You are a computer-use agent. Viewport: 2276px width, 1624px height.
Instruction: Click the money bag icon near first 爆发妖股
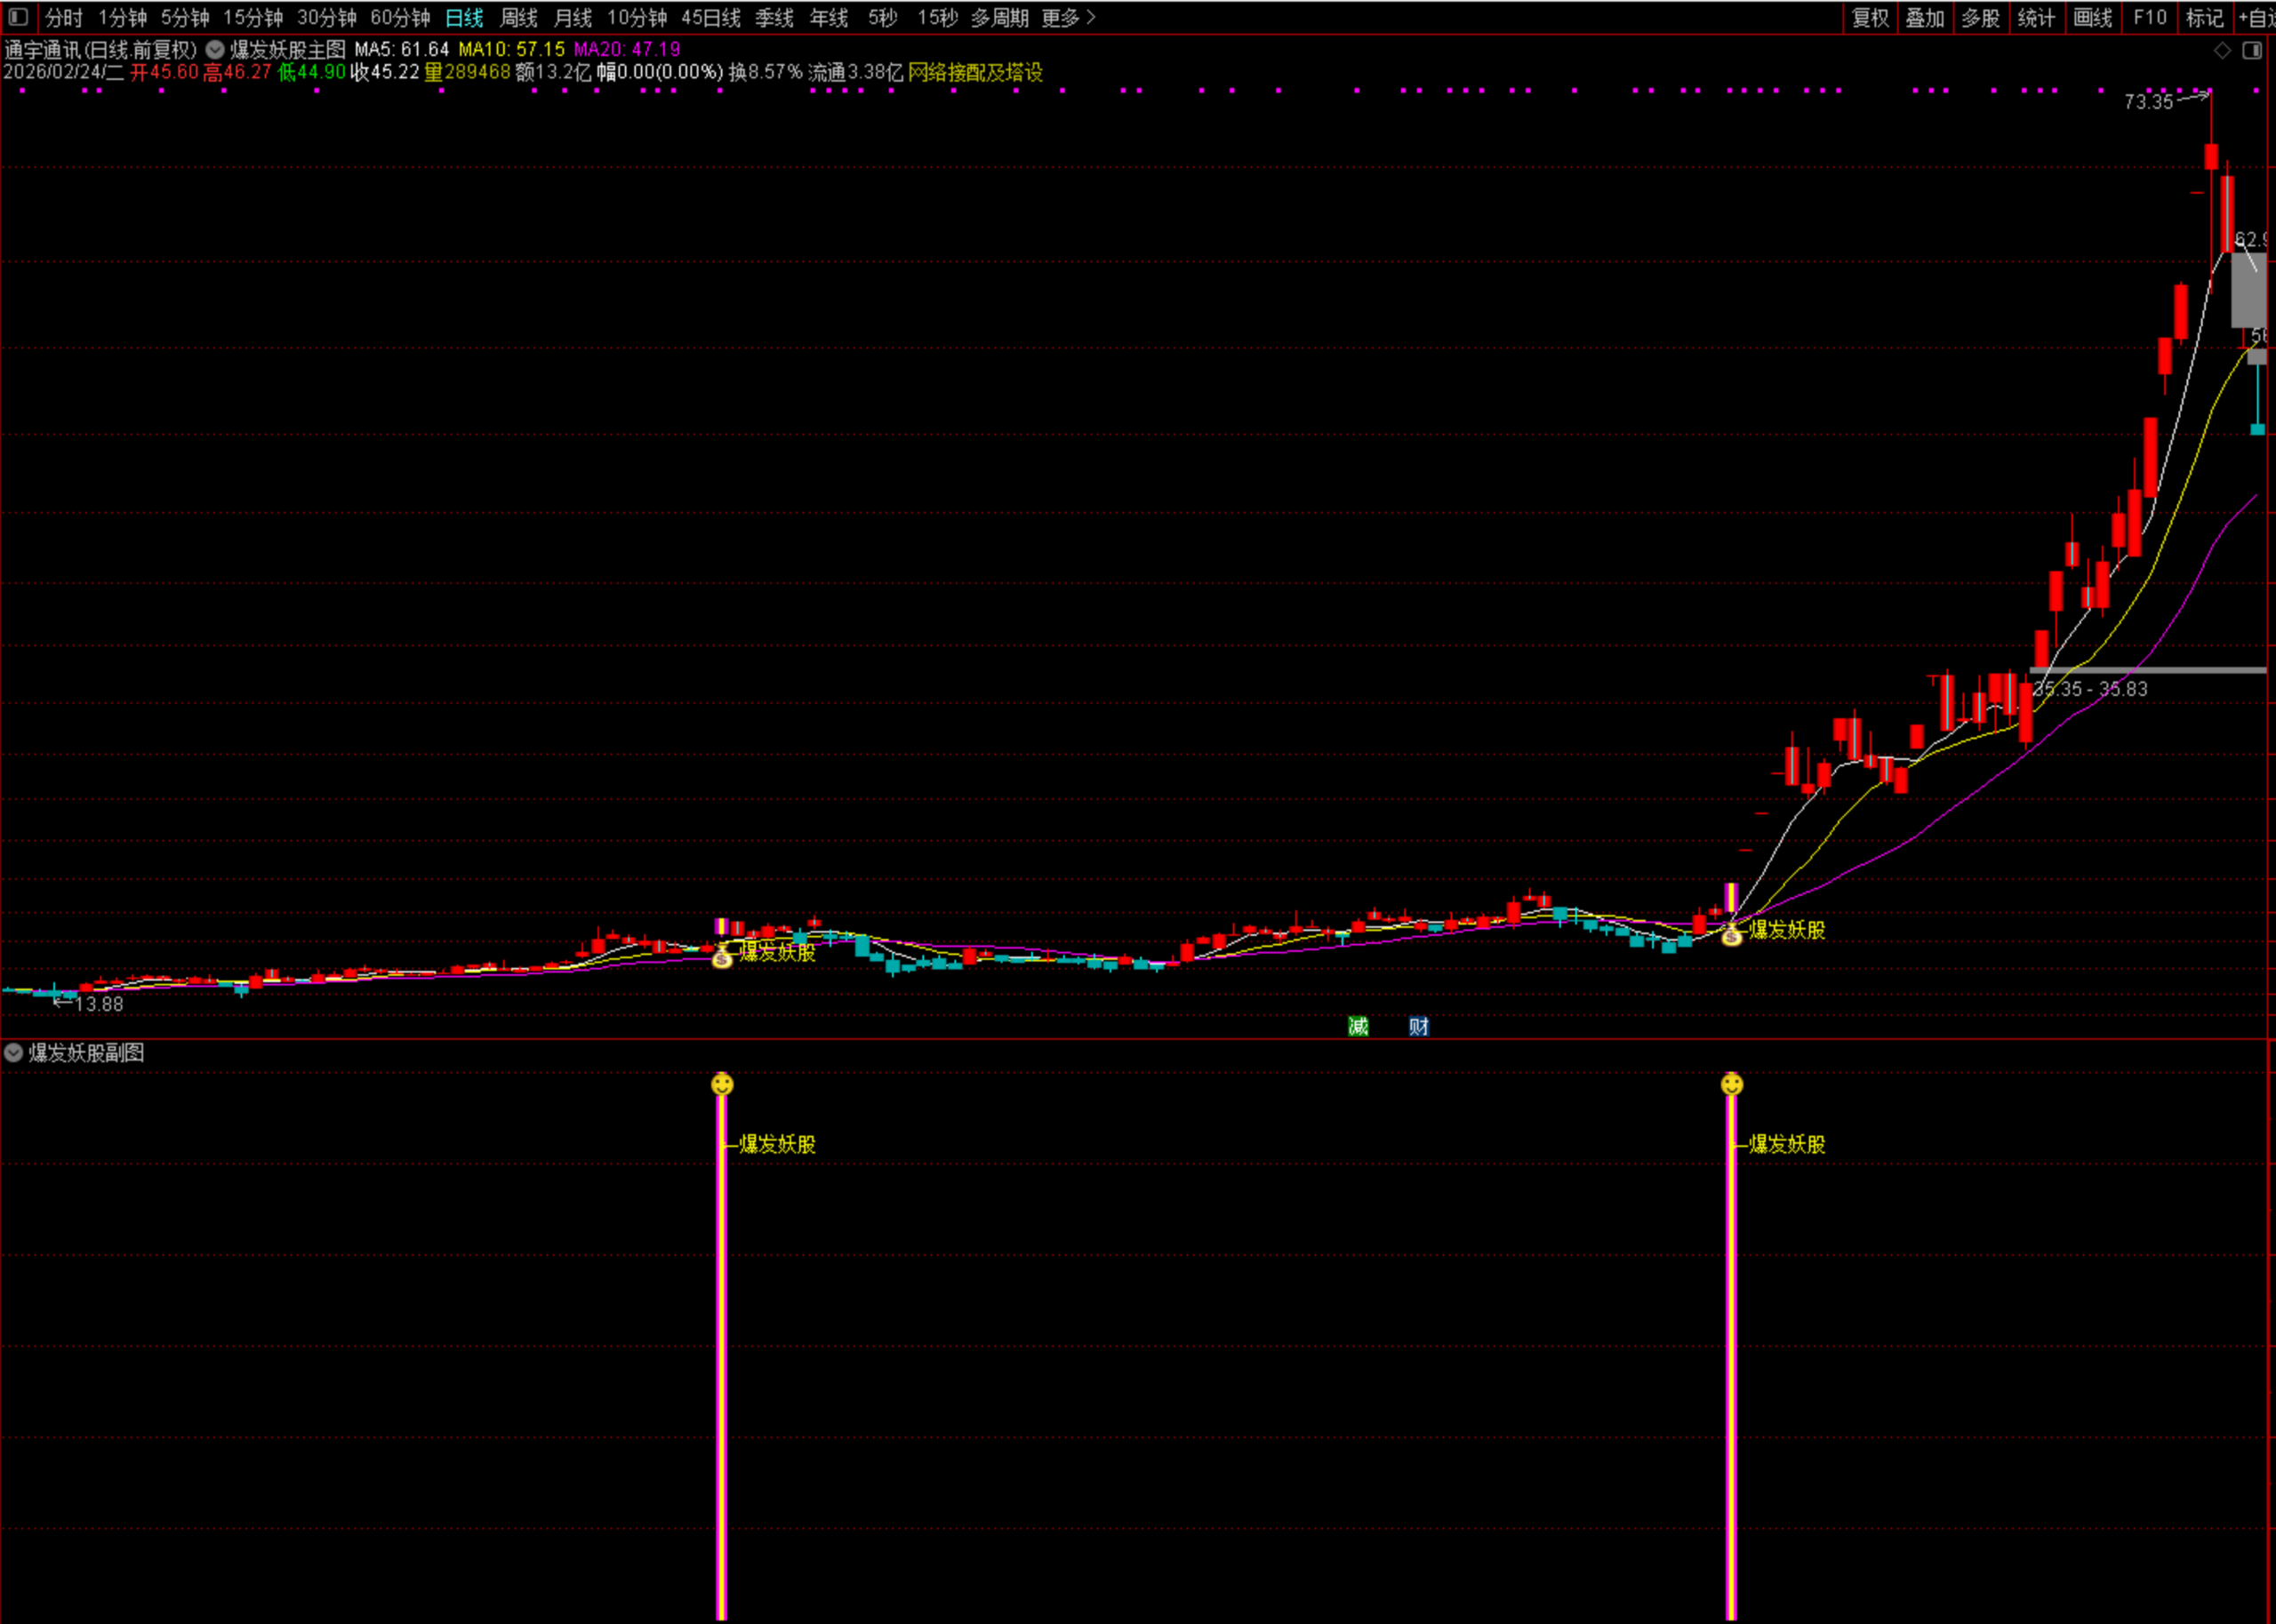click(x=722, y=958)
